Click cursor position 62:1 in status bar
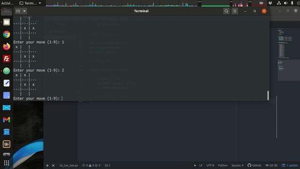This screenshot has width=300, height=169. point(107,165)
